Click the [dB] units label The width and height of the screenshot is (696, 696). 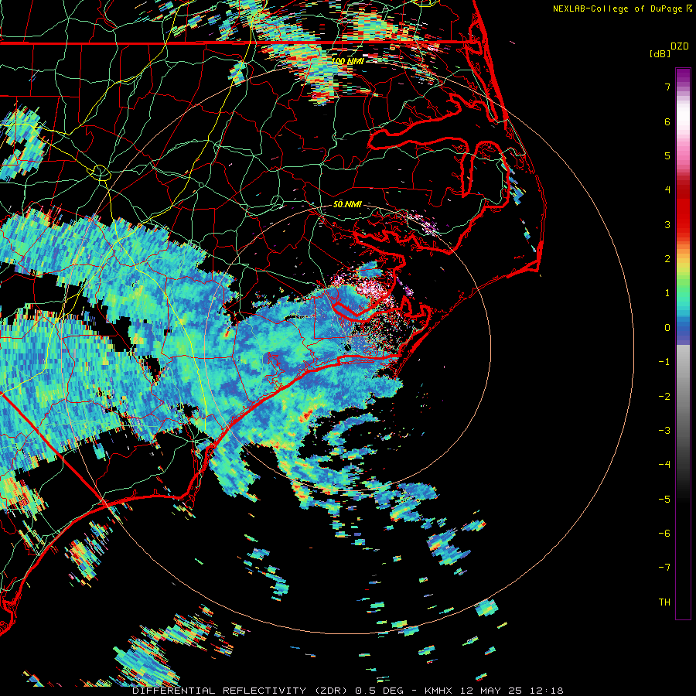[x=660, y=53]
